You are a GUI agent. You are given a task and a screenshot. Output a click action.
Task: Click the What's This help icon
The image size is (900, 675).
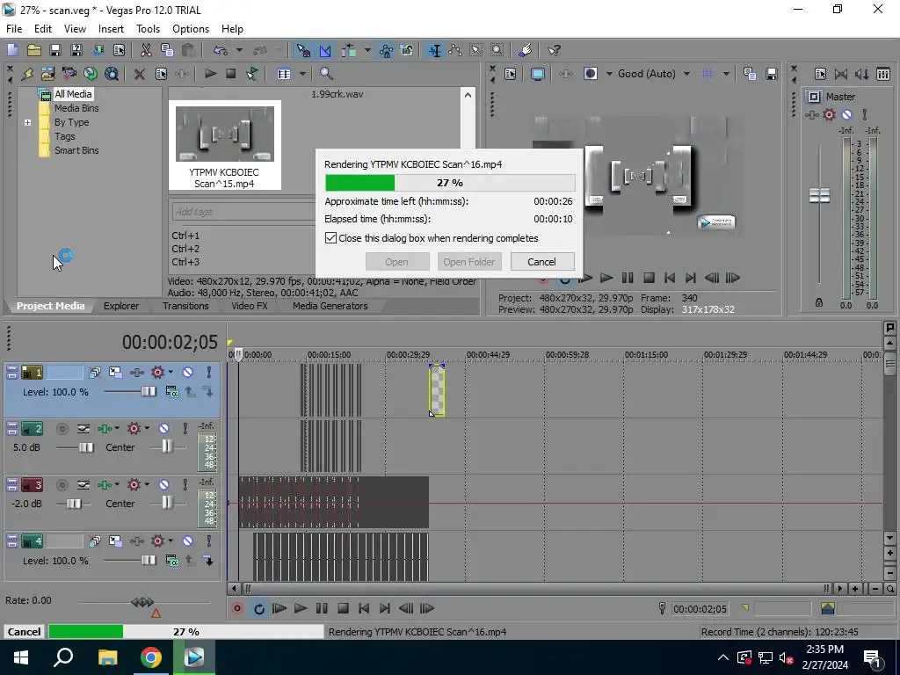pos(554,50)
